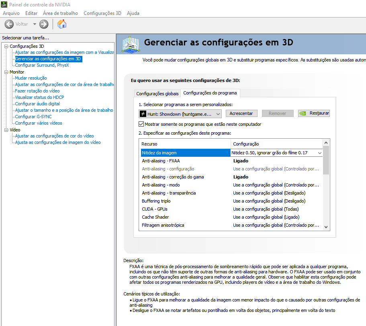The width and height of the screenshot is (366, 326).
Task: Click scroll down arrow of settings list
Action: [326, 227]
